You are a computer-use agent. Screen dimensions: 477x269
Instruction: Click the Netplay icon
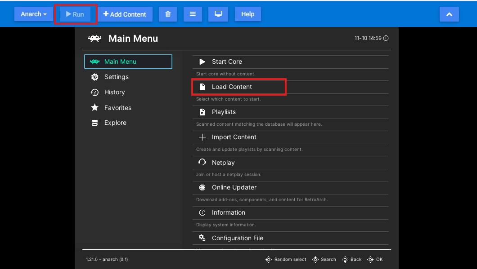tap(202, 162)
